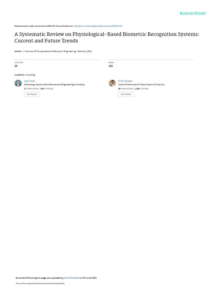Click Inam Ullah's 344 citations count

pos(47,89)
